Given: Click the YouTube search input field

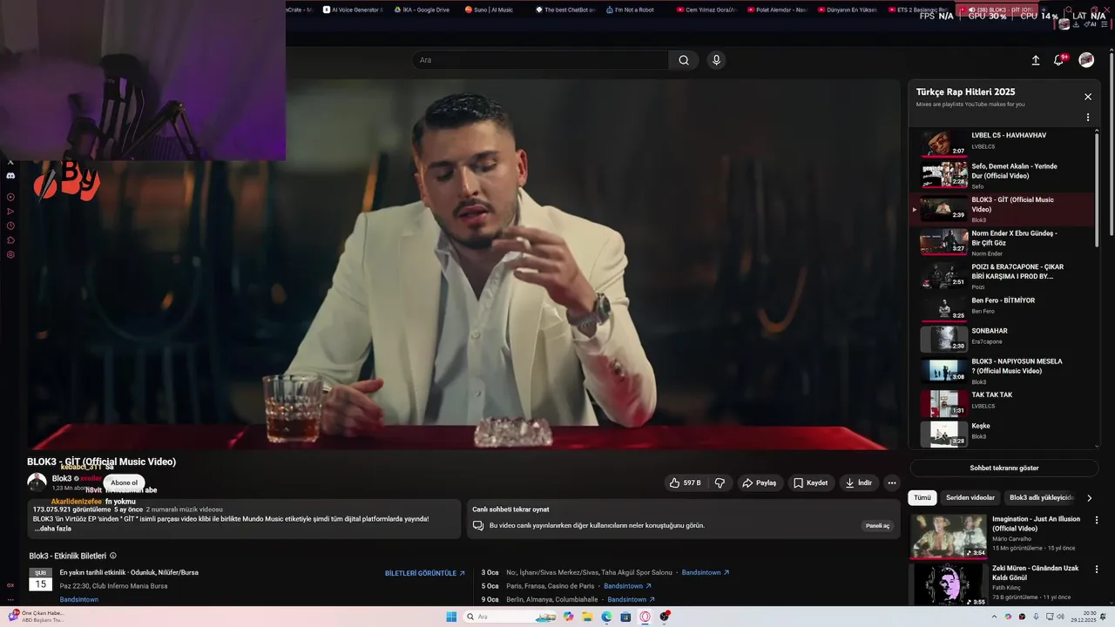Looking at the screenshot, I should (x=540, y=60).
